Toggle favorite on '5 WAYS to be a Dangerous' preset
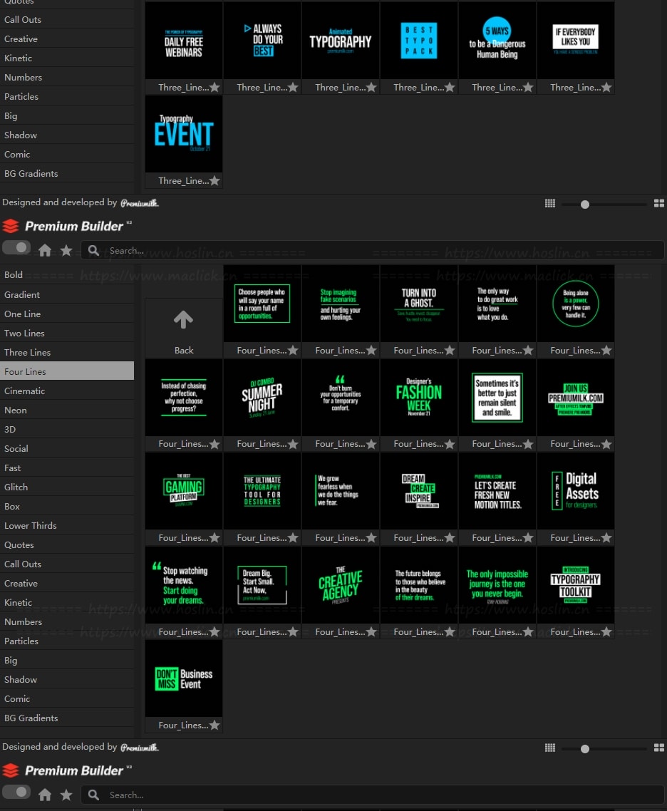Screen dimensions: 667x811 point(528,88)
